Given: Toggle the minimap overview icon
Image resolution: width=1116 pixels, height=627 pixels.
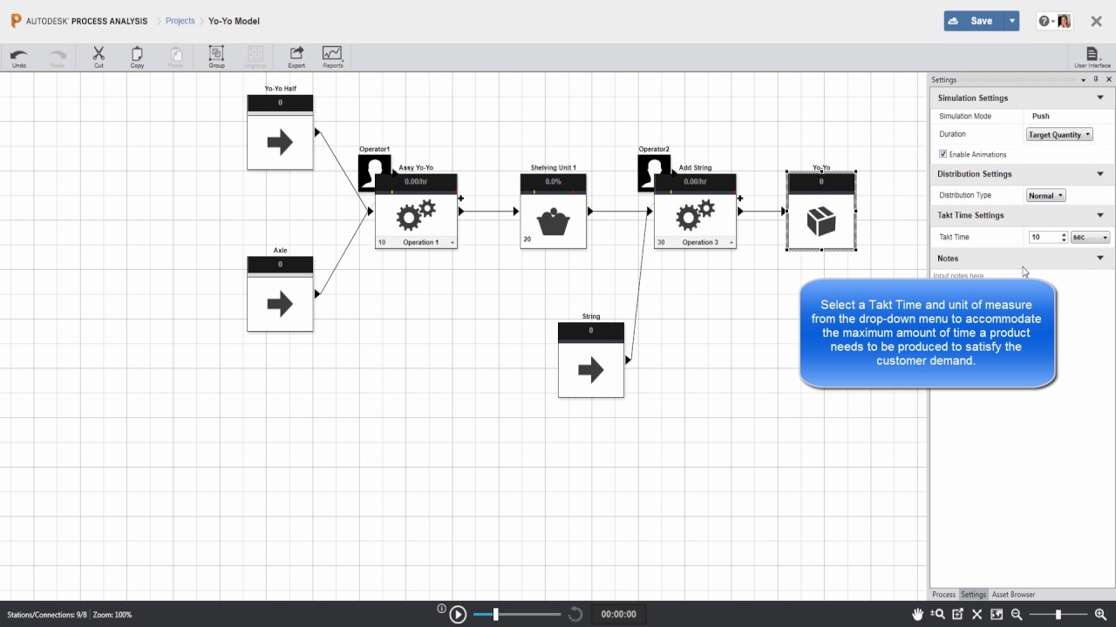Looking at the screenshot, I should click(997, 614).
